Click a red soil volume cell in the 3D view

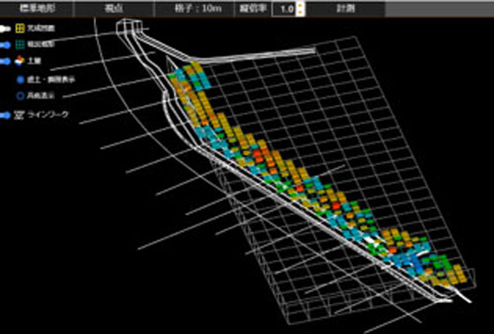tap(258, 153)
